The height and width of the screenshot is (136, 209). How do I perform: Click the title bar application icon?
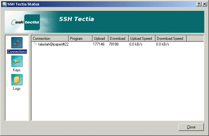point(4,4)
